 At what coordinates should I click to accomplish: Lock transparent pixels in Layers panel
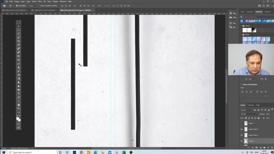pos(246,118)
